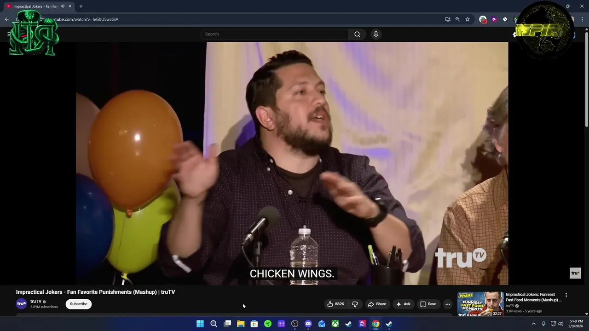
Task: Switch to Chrome on the taskbar
Action: point(376,324)
